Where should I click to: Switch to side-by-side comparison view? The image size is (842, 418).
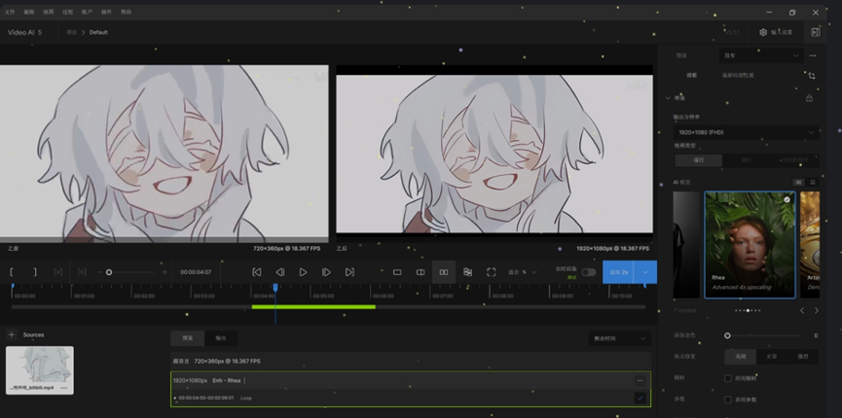444,272
